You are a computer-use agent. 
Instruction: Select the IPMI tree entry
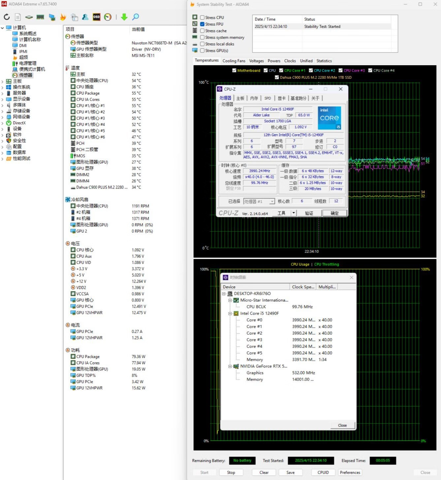pyautogui.click(x=23, y=51)
